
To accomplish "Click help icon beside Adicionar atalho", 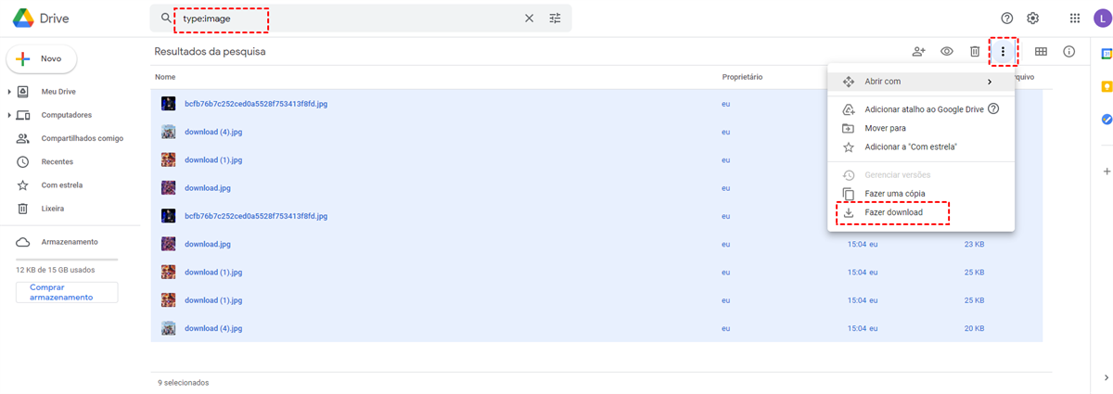I will point(993,108).
